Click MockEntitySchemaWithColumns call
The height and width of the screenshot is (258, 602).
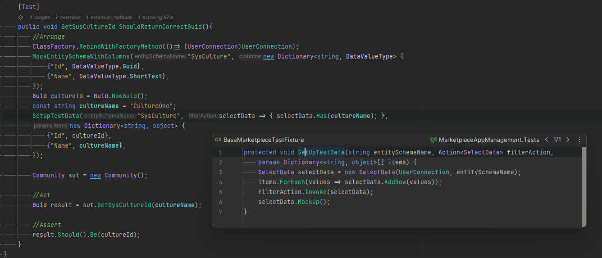pyautogui.click(x=81, y=57)
